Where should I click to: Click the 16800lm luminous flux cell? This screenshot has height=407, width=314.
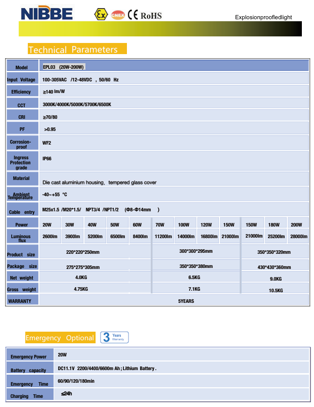[209, 237]
